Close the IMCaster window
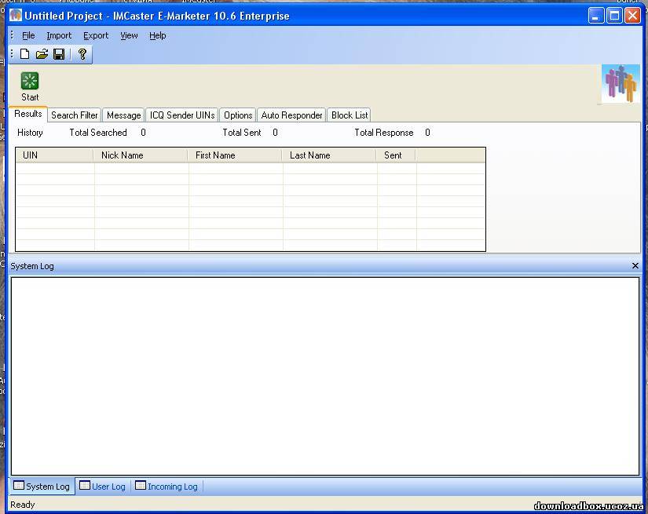This screenshot has height=514, width=648. 632,16
